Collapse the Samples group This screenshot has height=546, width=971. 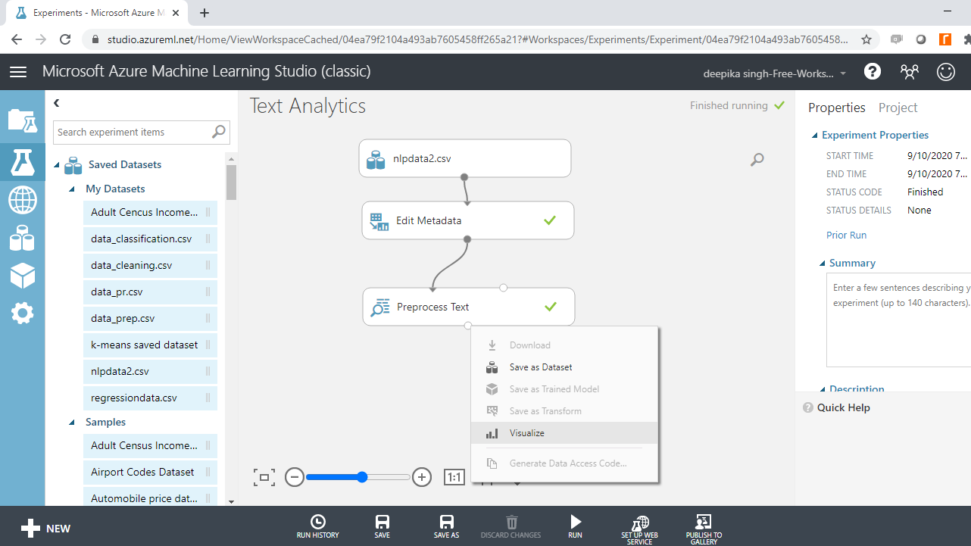coord(72,423)
